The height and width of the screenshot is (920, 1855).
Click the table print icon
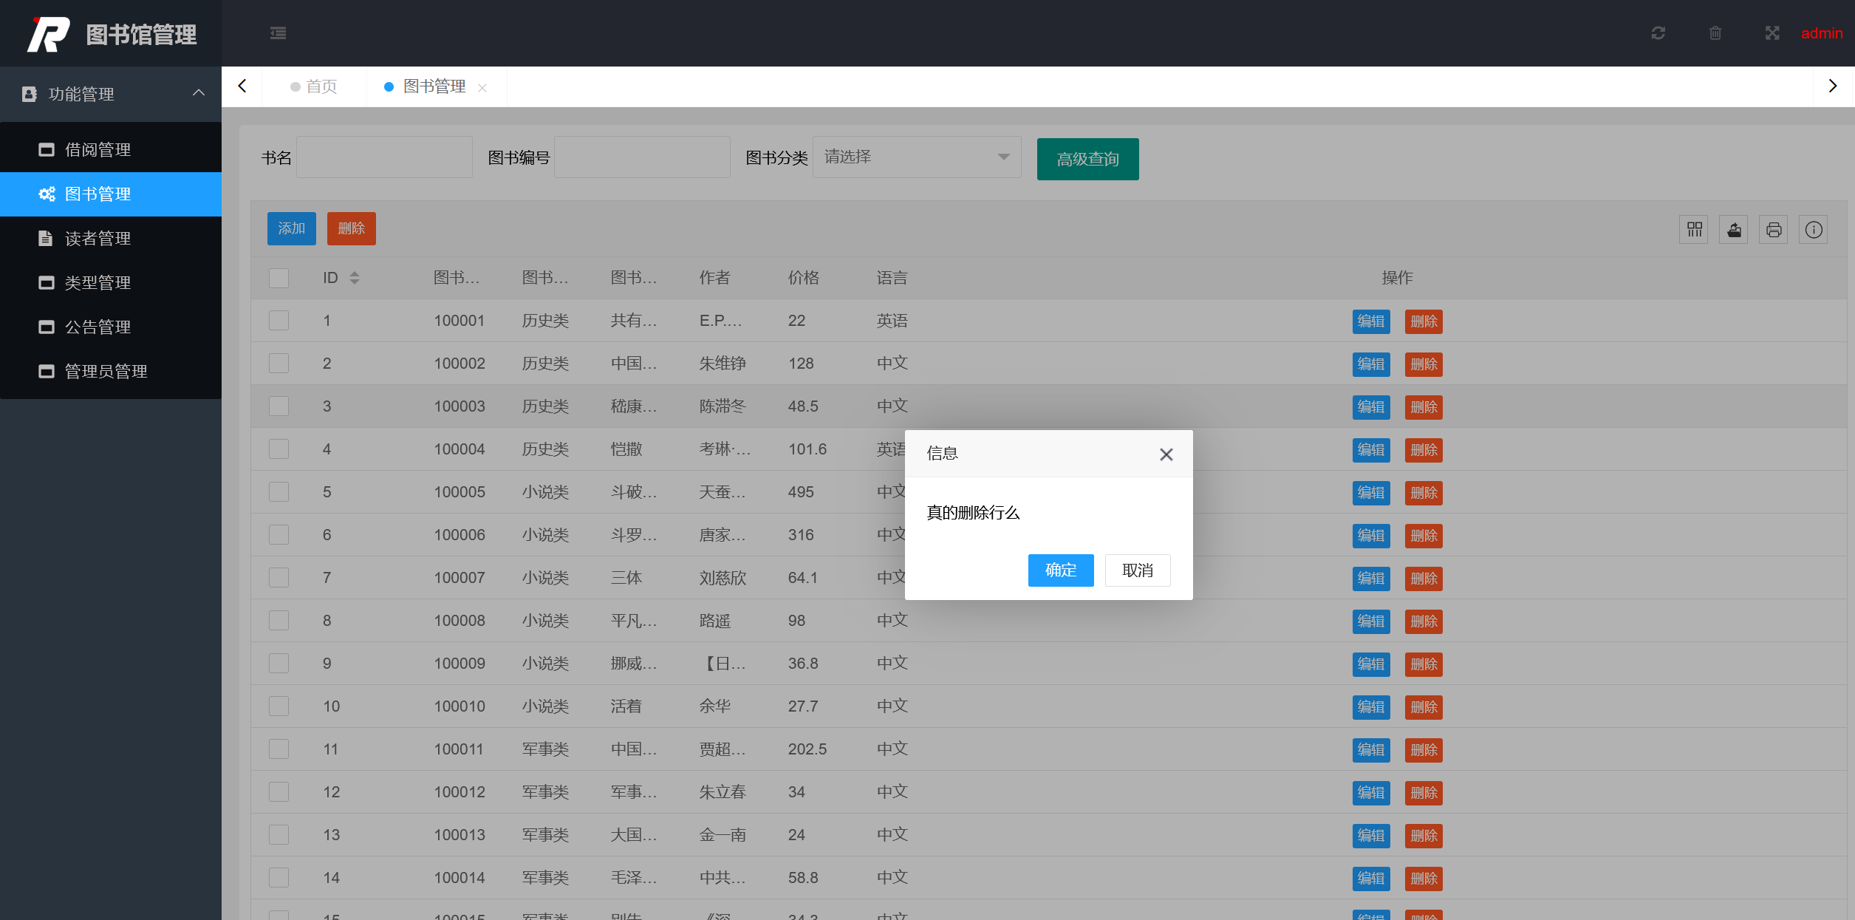click(x=1773, y=230)
